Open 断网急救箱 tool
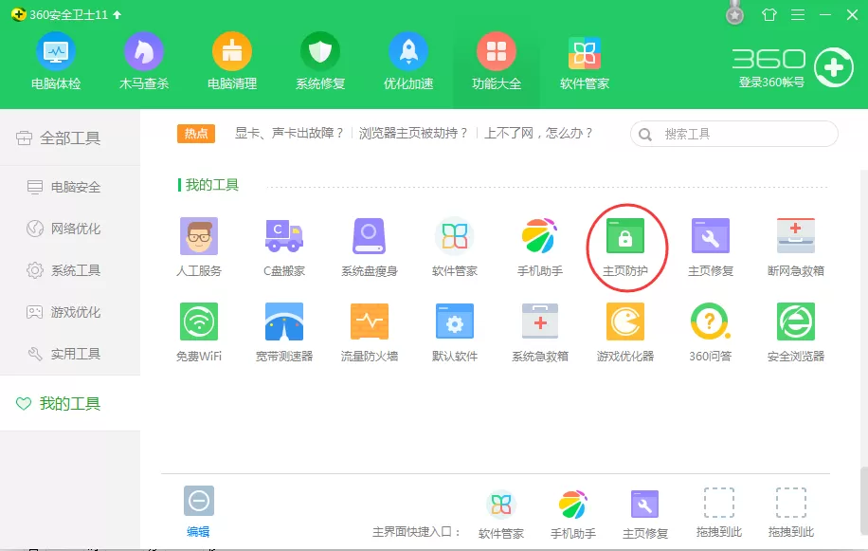This screenshot has height=551, width=868. pyautogui.click(x=795, y=247)
